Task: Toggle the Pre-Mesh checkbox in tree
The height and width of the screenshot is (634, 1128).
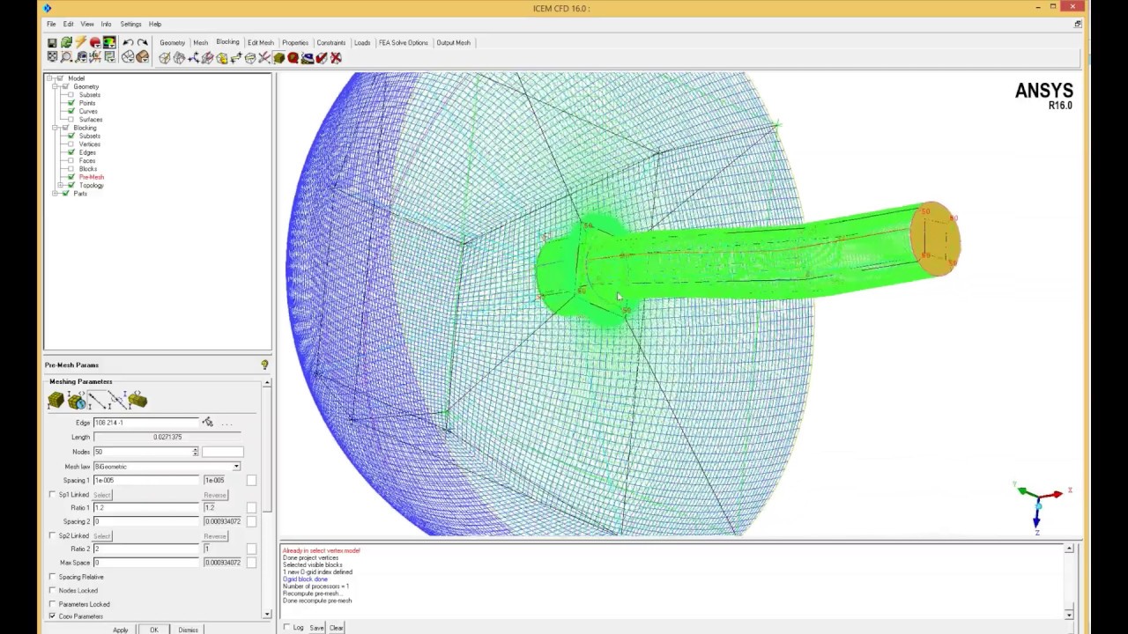Action: (x=71, y=177)
